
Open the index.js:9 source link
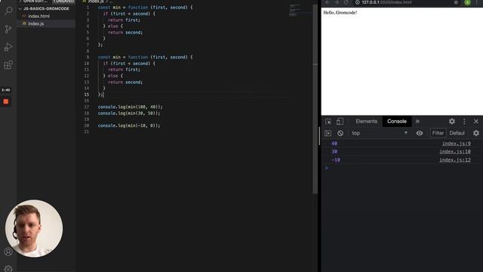(456, 144)
